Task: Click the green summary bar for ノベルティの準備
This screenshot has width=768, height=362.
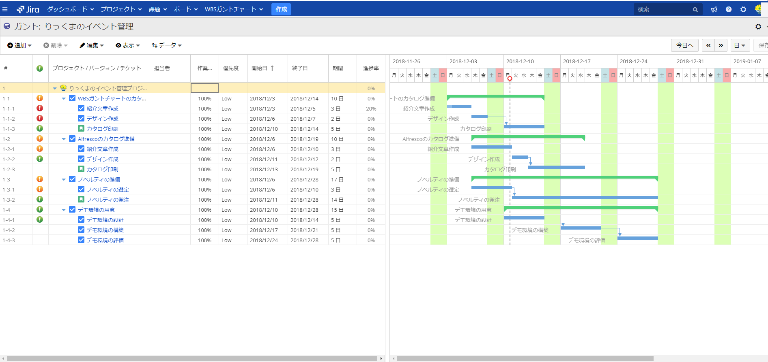Action: pos(565,177)
